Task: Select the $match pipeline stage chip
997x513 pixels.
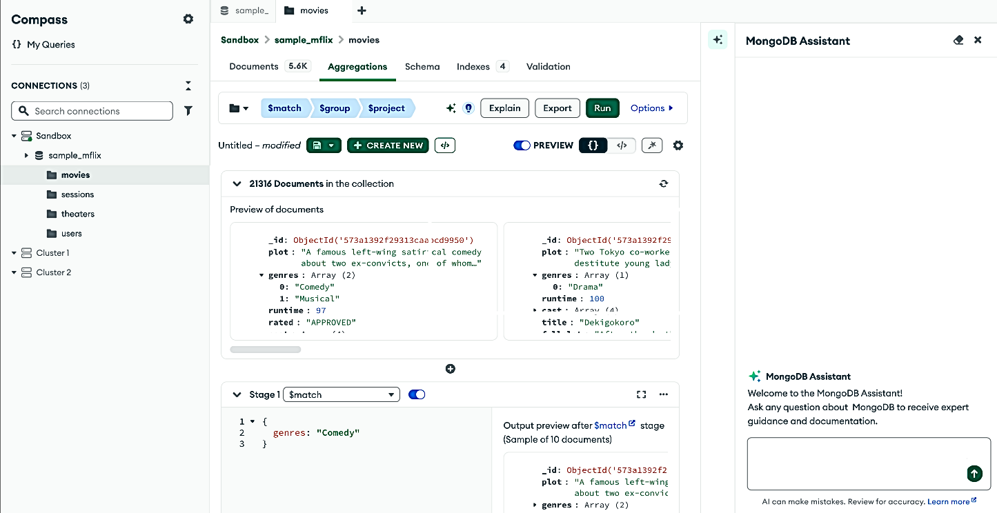Action: [284, 108]
